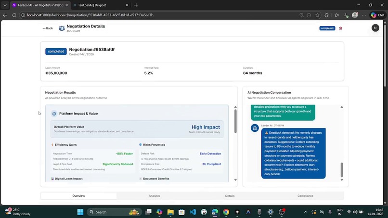Switch to the Compliance tab
Viewport: 388px width, 218px height.
click(x=305, y=196)
